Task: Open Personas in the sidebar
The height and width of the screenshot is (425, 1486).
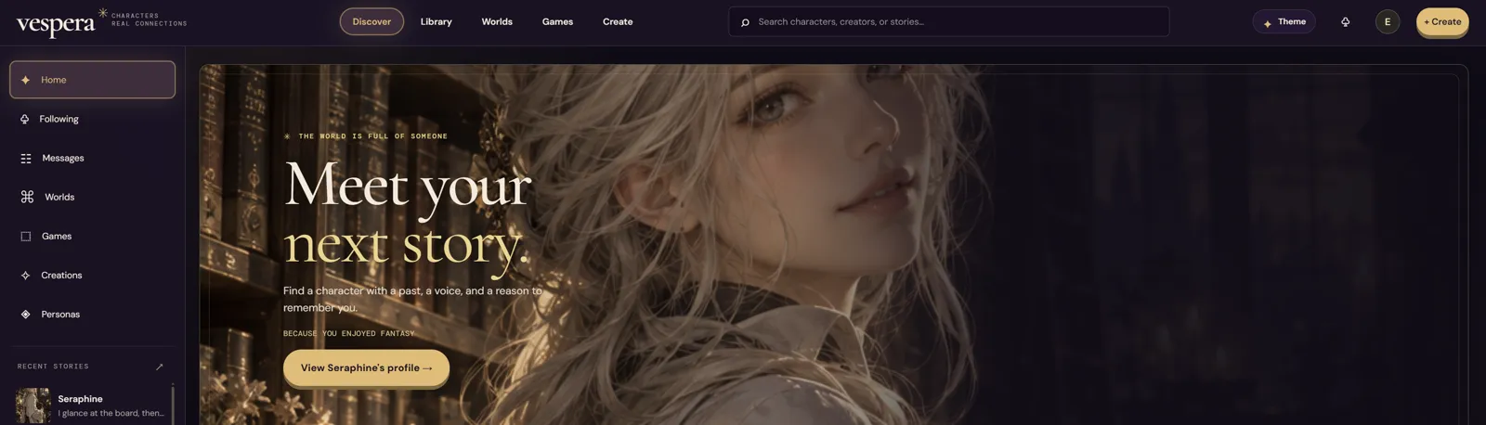Action: coord(92,314)
